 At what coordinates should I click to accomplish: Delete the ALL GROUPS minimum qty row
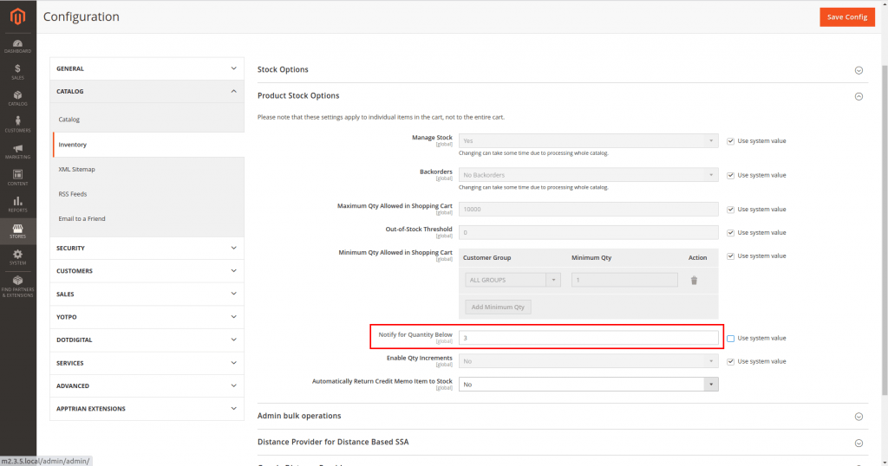[x=694, y=280]
